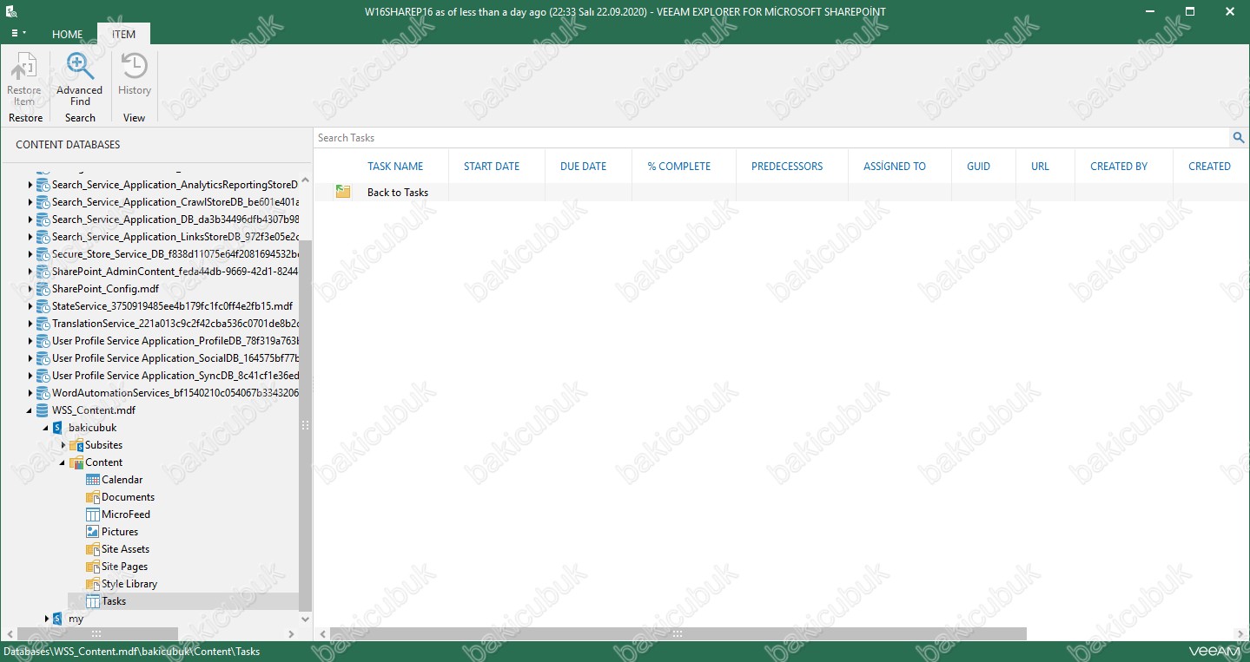Click the Subsites folder icon
Screen dimensions: 1250x662
(76, 445)
